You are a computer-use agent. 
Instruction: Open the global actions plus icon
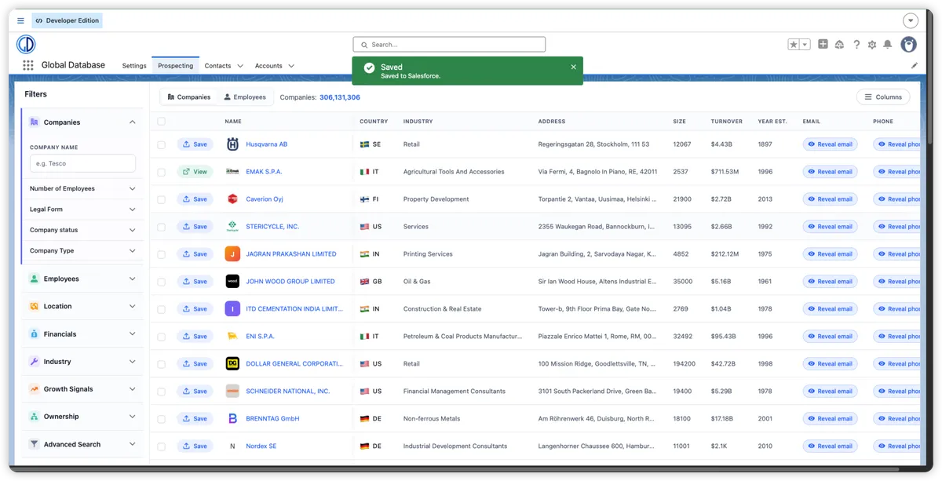[x=823, y=45]
